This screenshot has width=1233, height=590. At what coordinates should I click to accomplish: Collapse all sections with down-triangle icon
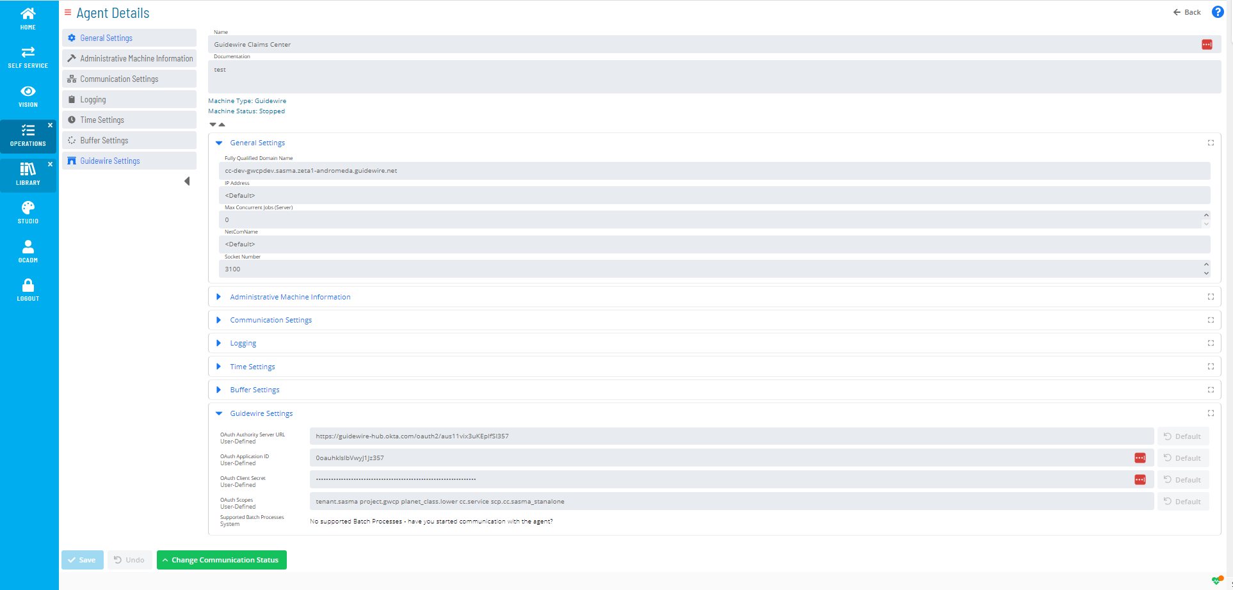click(213, 125)
